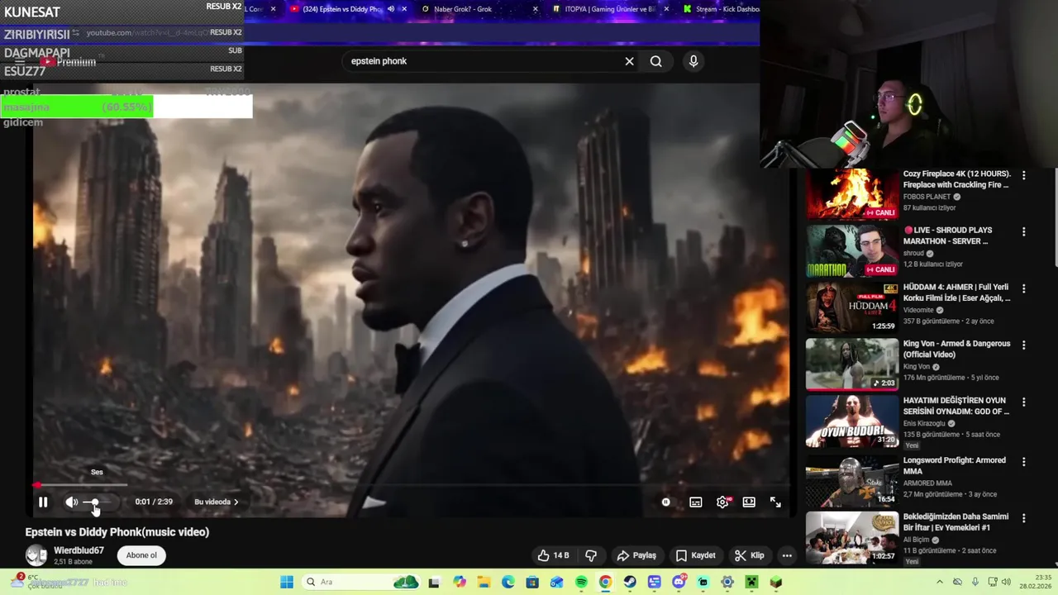Clear the search box with X
The height and width of the screenshot is (595, 1058).
(629, 61)
